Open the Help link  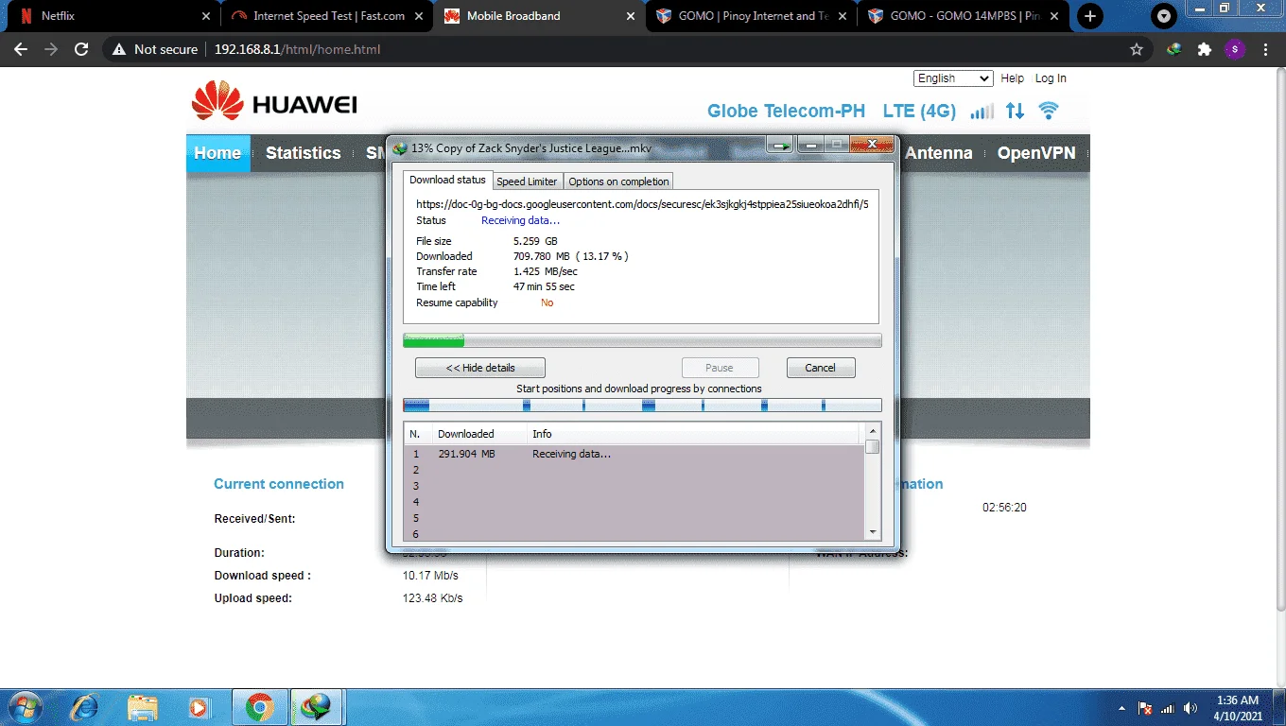[1013, 78]
